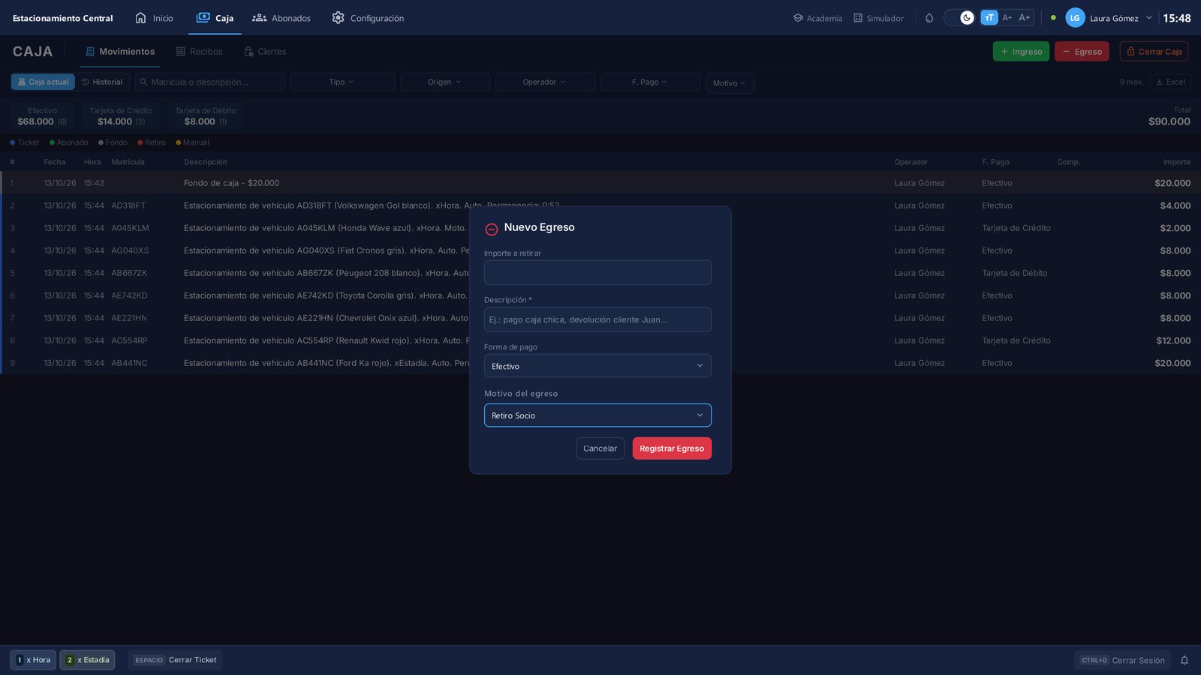Open the Origen filter dropdown

pyautogui.click(x=445, y=82)
